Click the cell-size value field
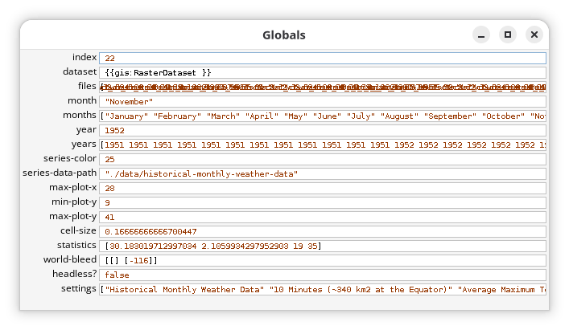The height and width of the screenshot is (330, 569). [322, 231]
